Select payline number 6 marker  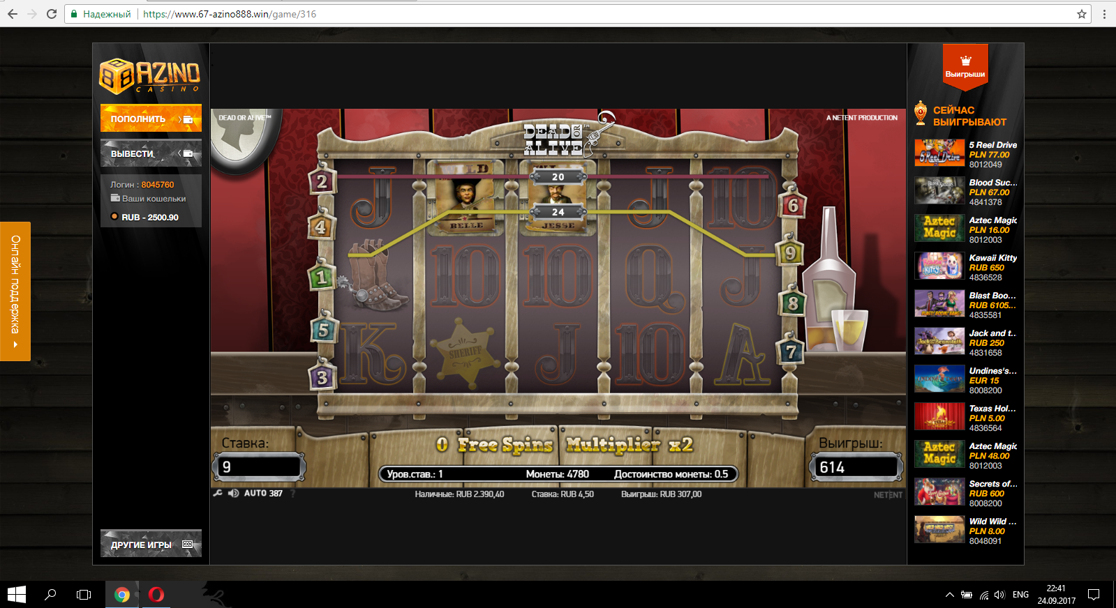click(x=793, y=205)
